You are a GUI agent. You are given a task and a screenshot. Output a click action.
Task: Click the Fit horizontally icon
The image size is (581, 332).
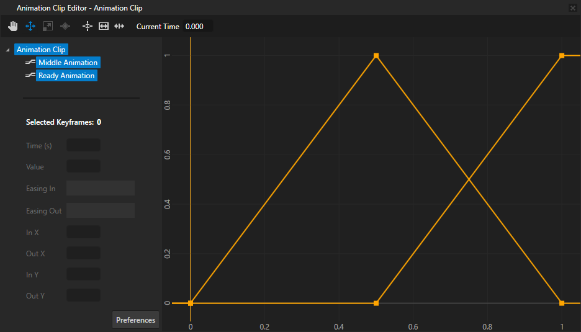(x=104, y=26)
